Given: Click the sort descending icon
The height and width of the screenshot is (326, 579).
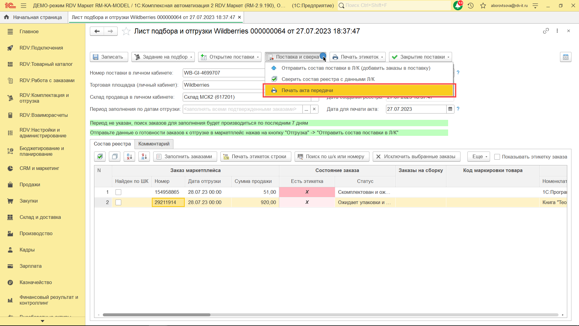Looking at the screenshot, I should point(144,156).
